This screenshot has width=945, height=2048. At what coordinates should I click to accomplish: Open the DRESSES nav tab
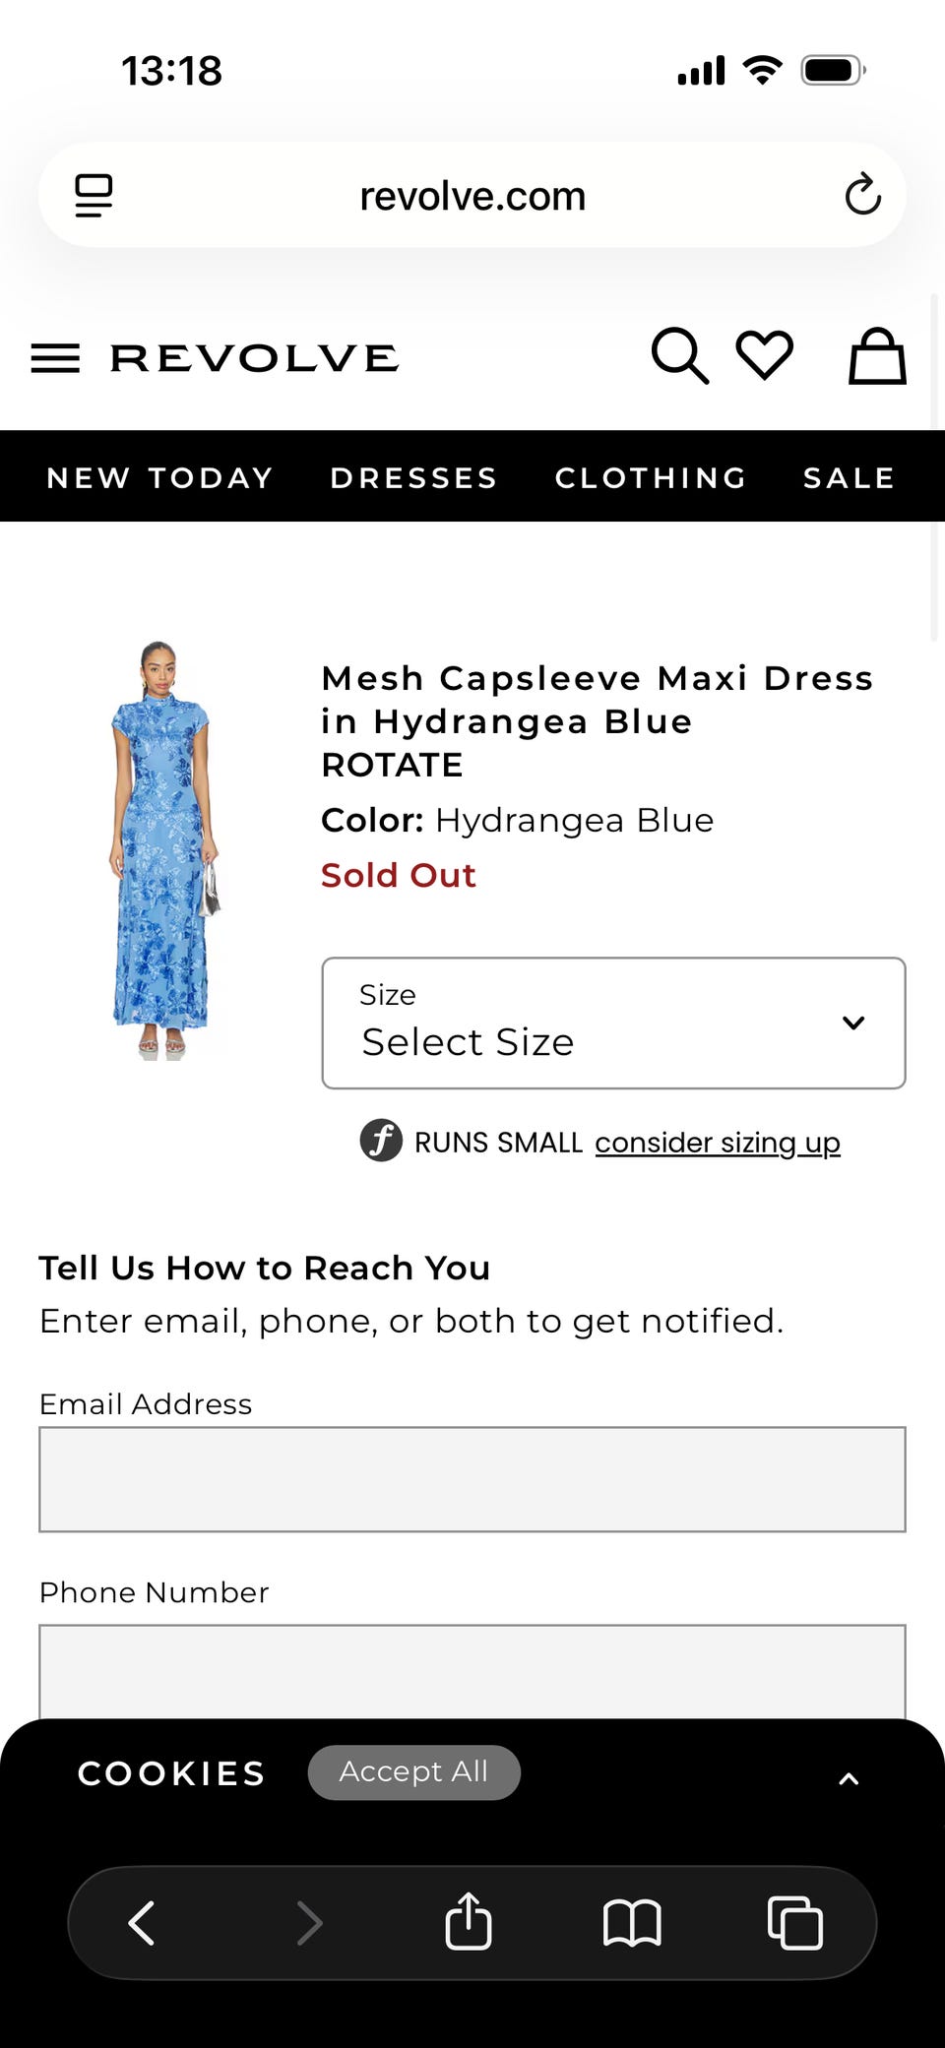[x=413, y=477]
